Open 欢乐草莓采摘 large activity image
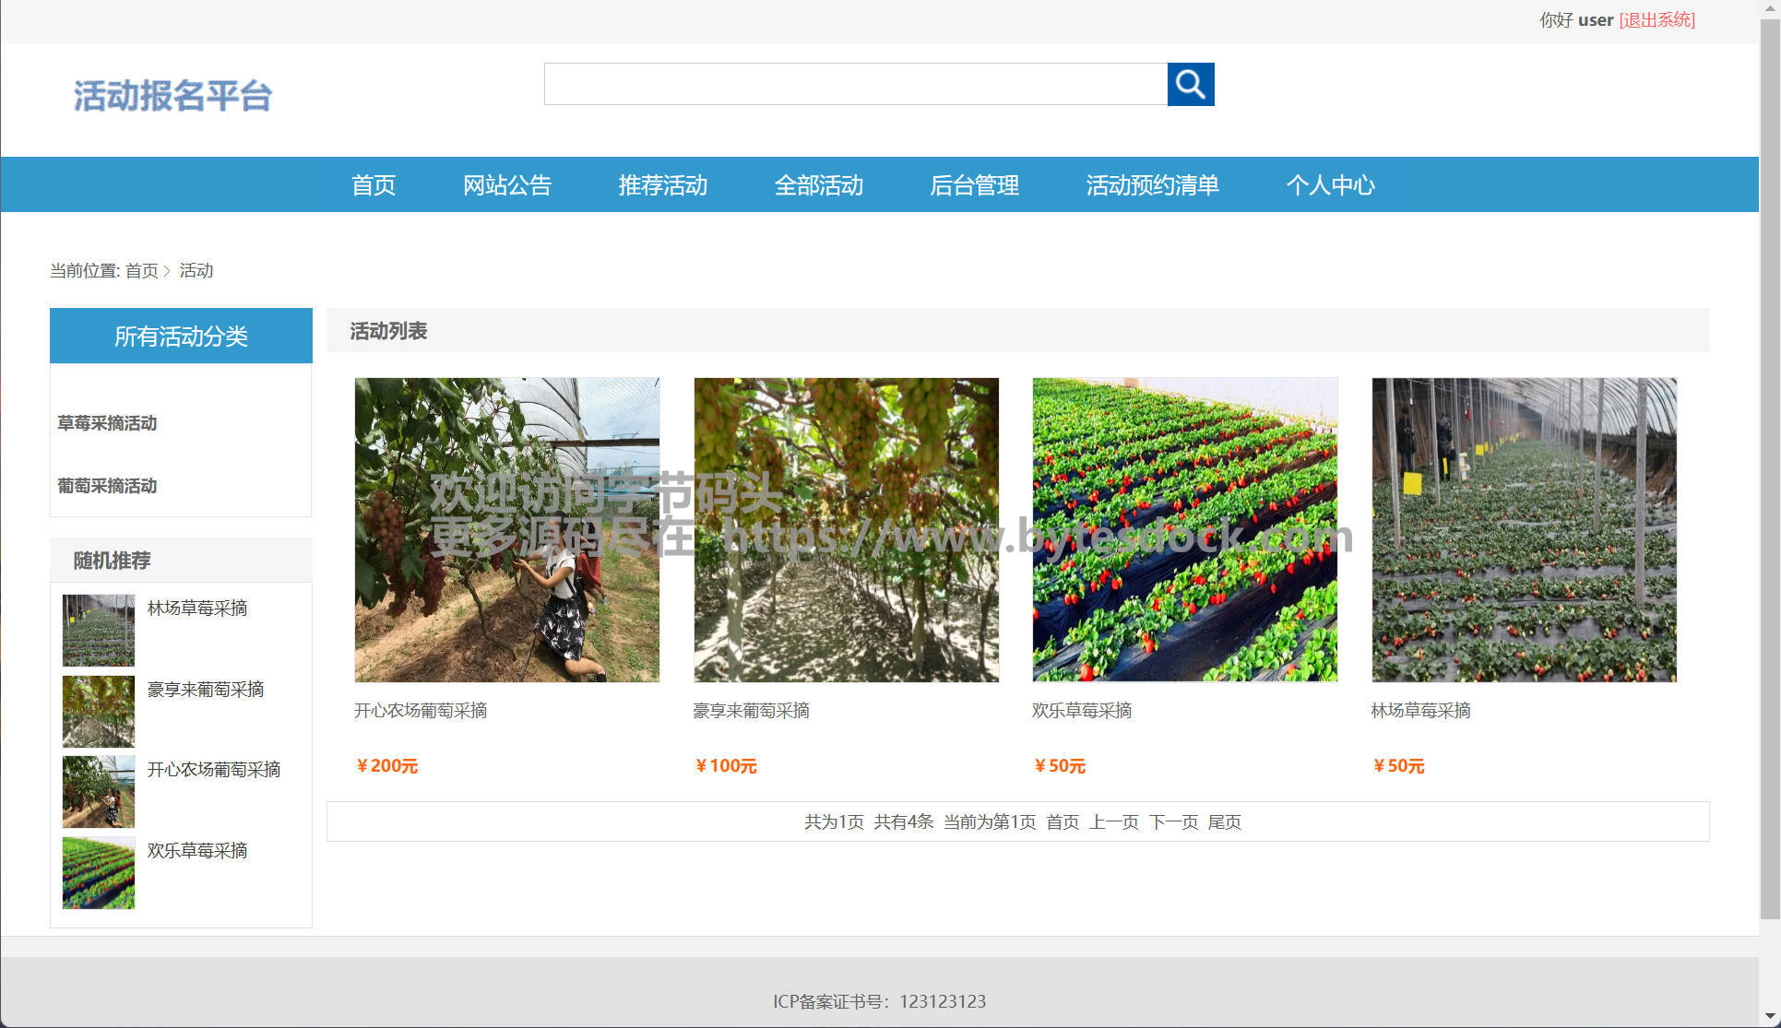The image size is (1781, 1028). (x=1184, y=529)
